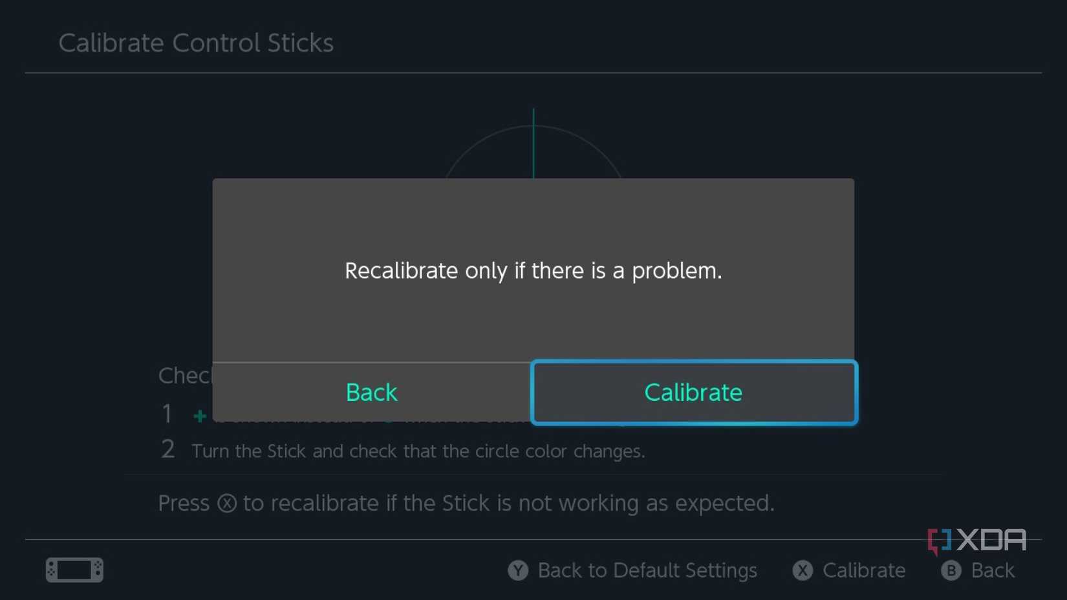Switch selection to the Back option
The width and height of the screenshot is (1067, 600).
(x=371, y=392)
